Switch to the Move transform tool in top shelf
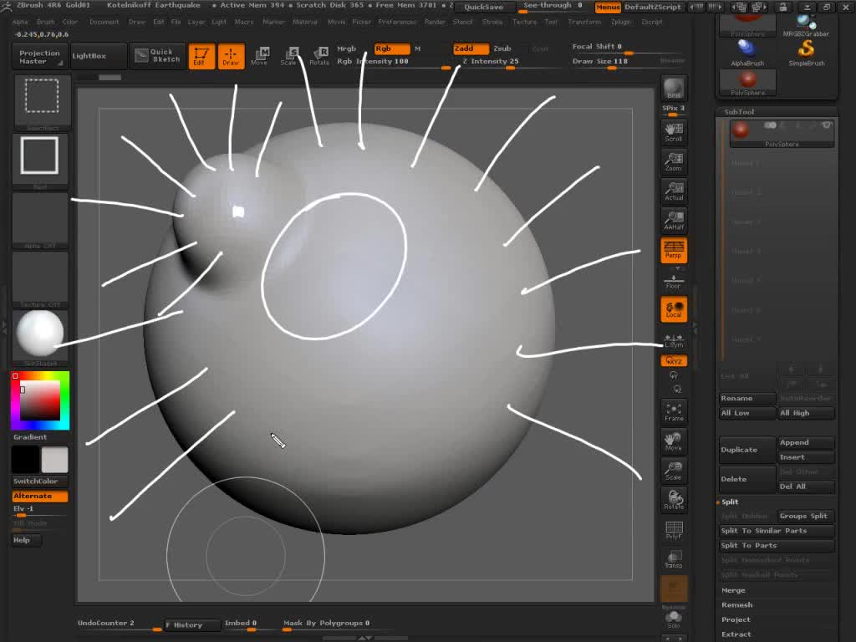Screen dimensions: 856x642 pyautogui.click(x=260, y=56)
